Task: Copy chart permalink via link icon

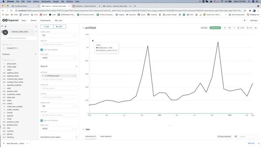Action: [x=225, y=28]
